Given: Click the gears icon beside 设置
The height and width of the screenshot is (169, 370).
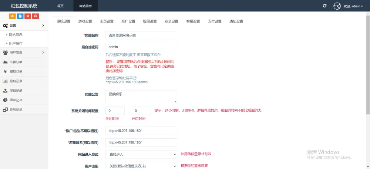Looking at the screenshot, I should tap(5, 26).
